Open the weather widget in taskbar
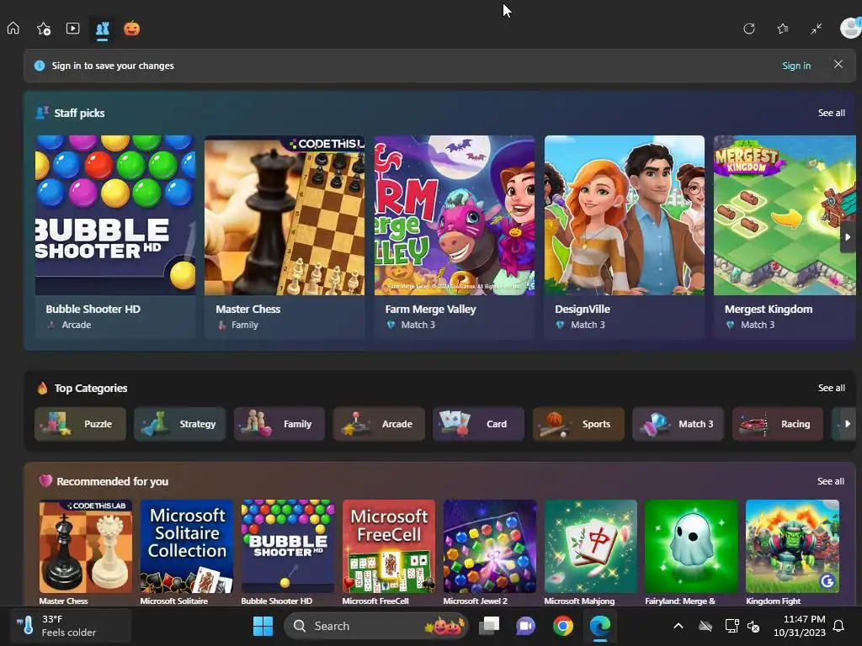Image resolution: width=862 pixels, height=646 pixels. pos(71,626)
